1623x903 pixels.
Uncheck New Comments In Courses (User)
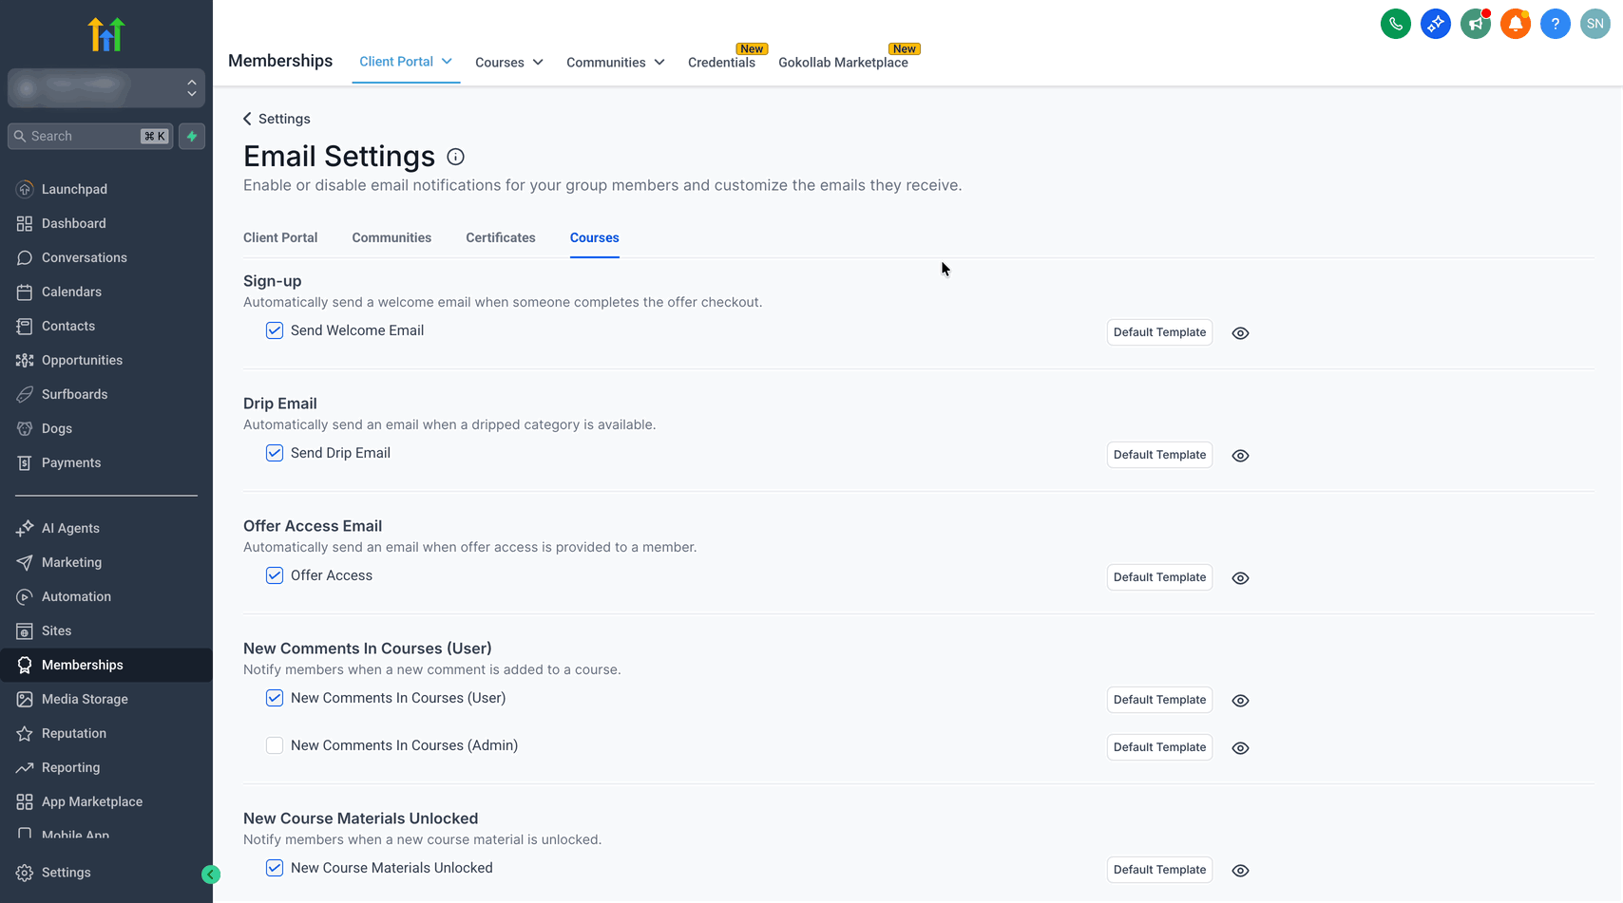[275, 698]
